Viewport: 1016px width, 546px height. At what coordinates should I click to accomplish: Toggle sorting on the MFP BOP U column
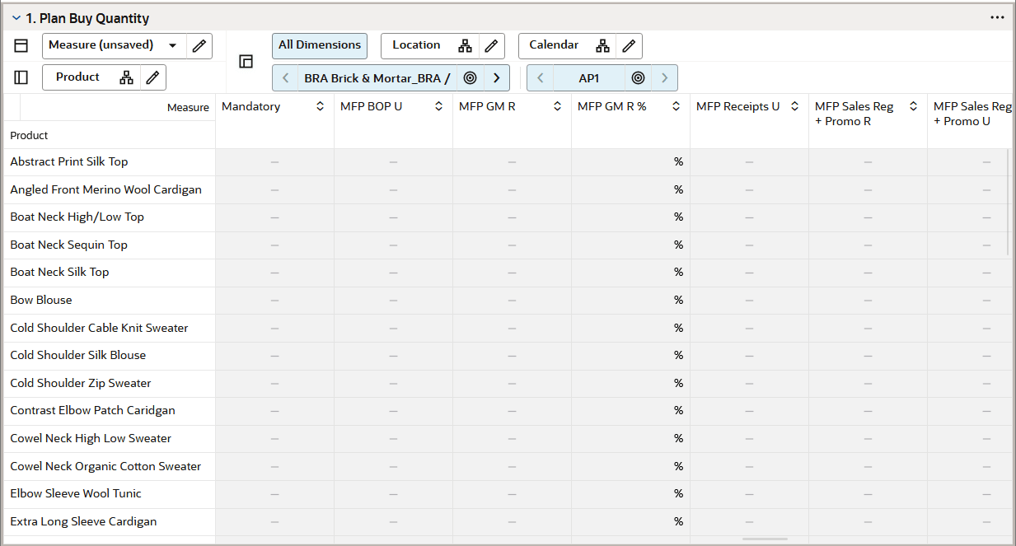pos(438,105)
